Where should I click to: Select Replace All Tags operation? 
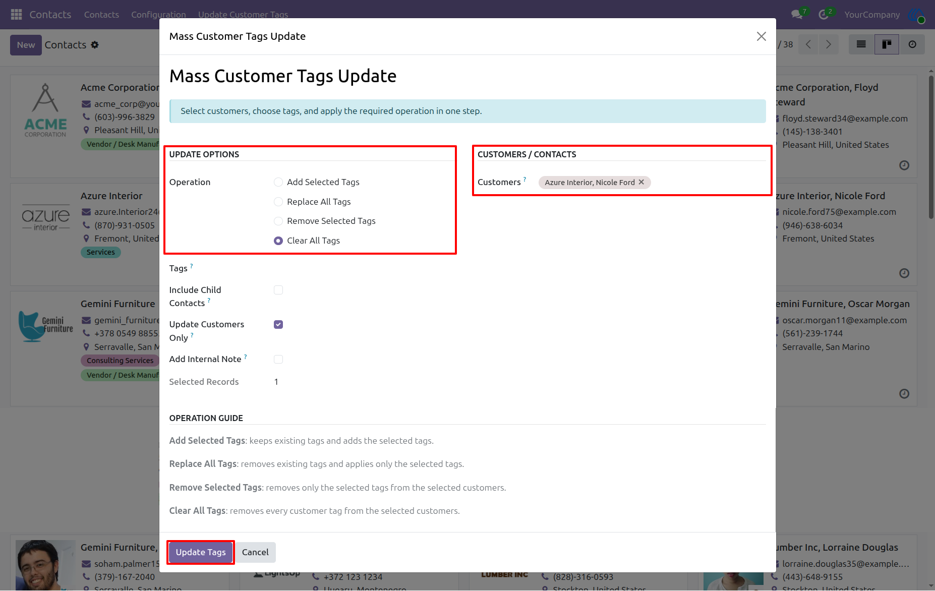point(278,202)
